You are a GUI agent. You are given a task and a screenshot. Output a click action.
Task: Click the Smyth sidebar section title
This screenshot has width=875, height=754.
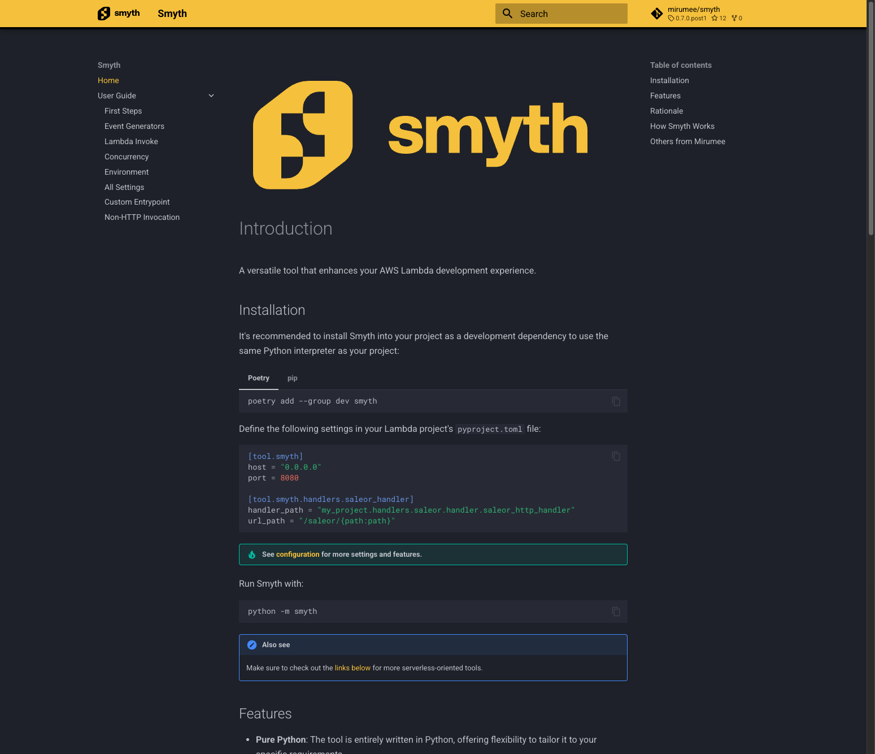point(109,65)
